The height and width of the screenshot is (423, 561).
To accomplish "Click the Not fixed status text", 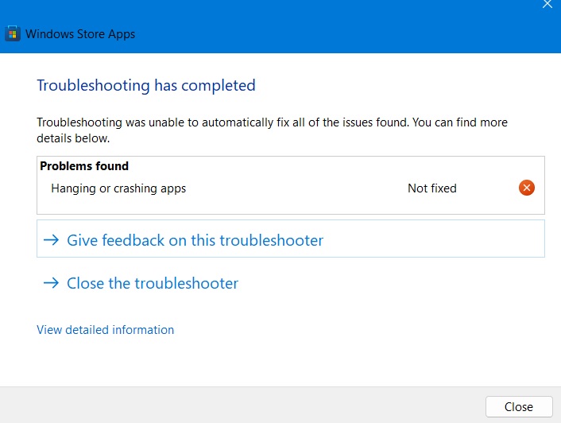I will 431,188.
